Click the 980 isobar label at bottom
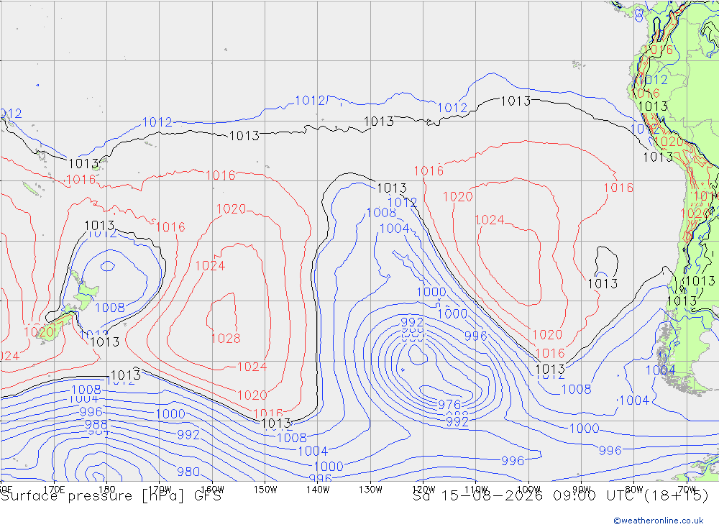Viewport: 719px width, 527px height. coord(188,472)
